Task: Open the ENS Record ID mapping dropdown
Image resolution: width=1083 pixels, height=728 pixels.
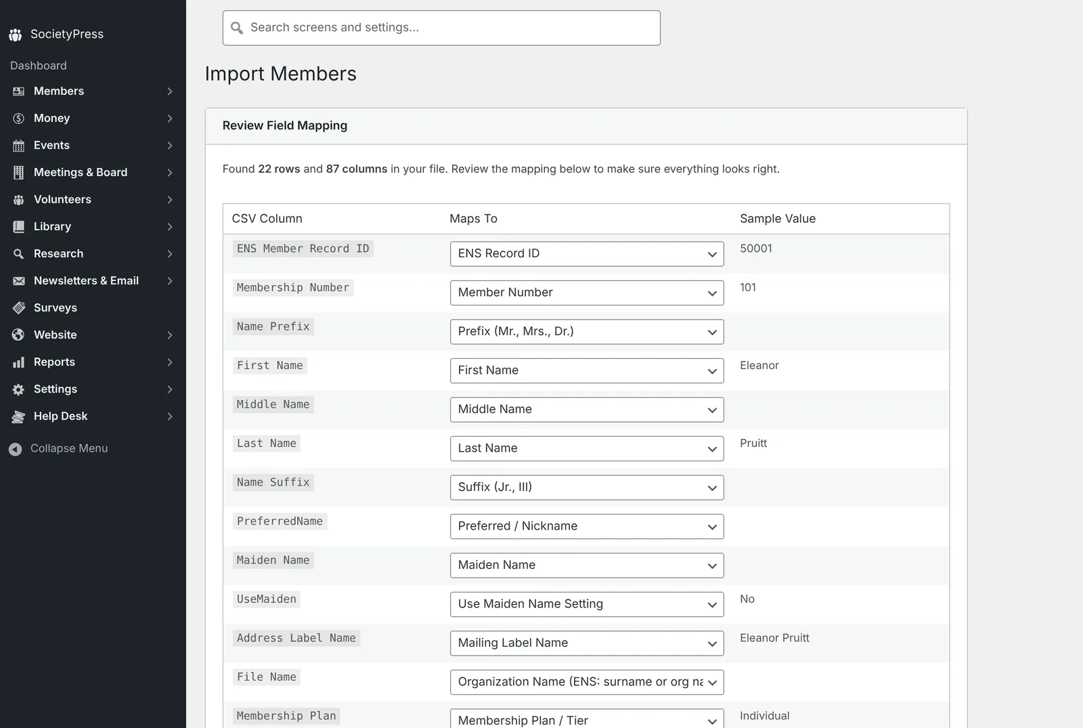Action: [x=587, y=254]
